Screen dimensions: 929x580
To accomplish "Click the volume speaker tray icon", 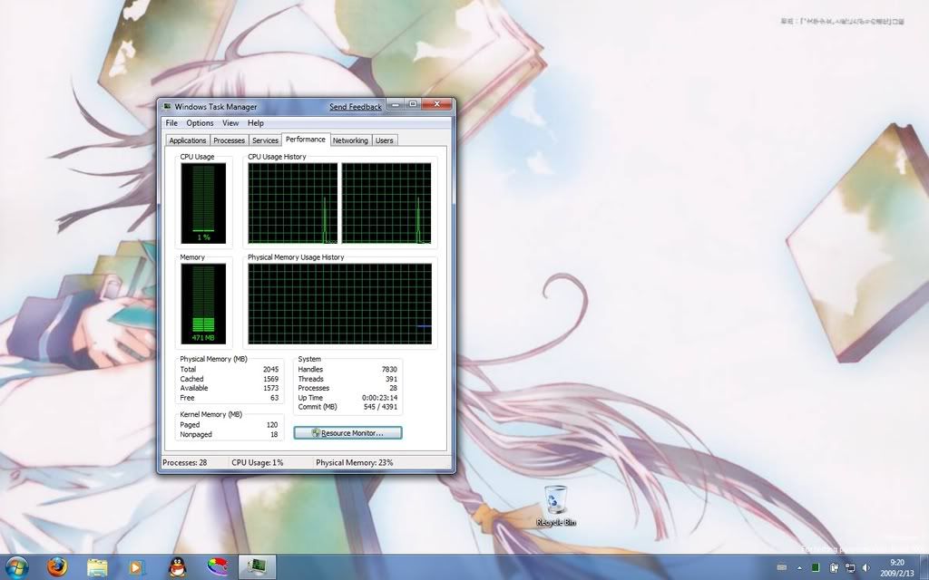I will point(865,568).
